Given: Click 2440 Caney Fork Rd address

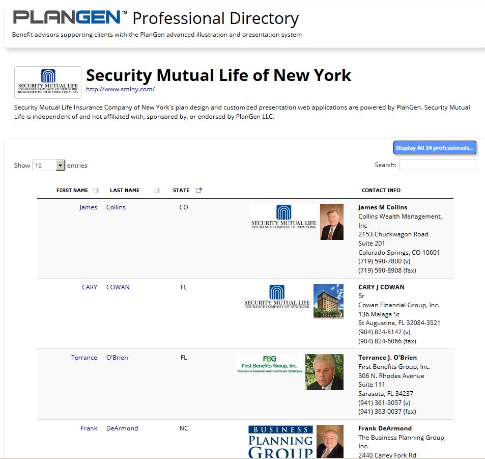Looking at the screenshot, I should [x=387, y=455].
